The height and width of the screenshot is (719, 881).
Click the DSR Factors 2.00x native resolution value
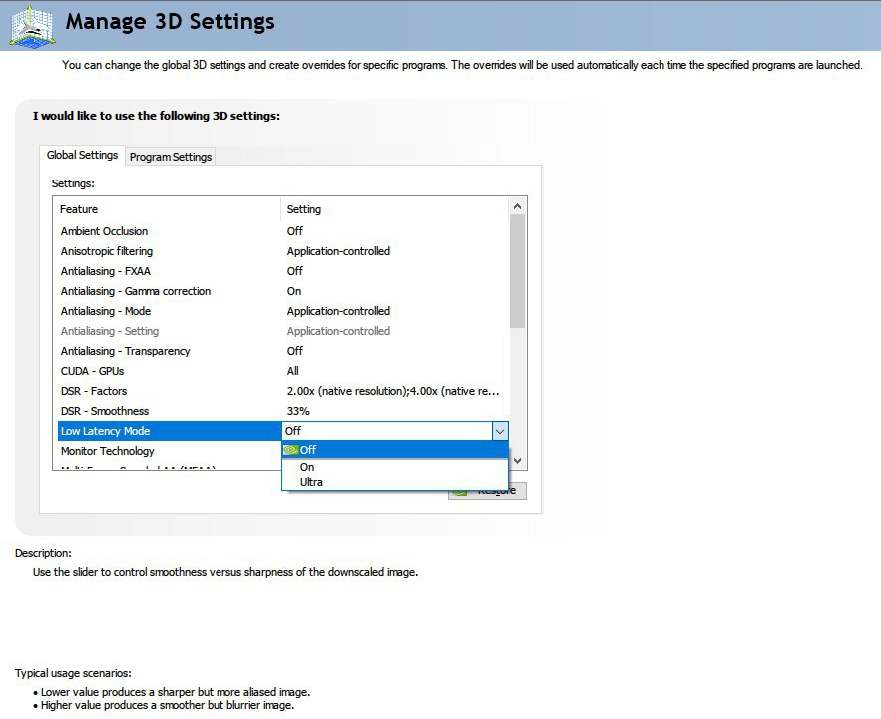(x=393, y=391)
